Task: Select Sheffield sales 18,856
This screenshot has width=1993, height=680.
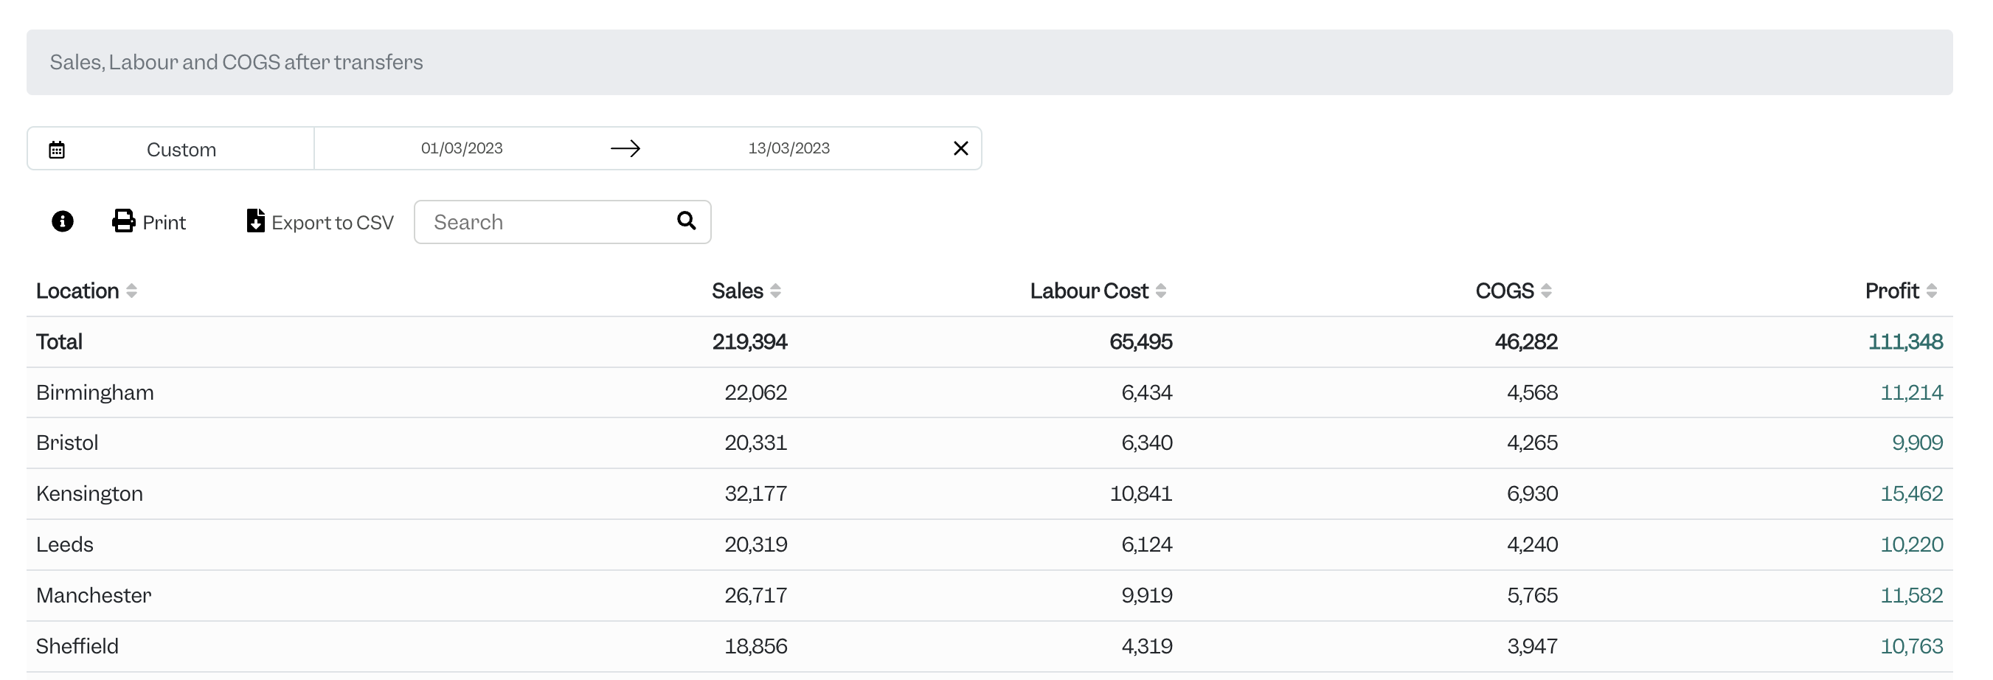Action: 755,647
